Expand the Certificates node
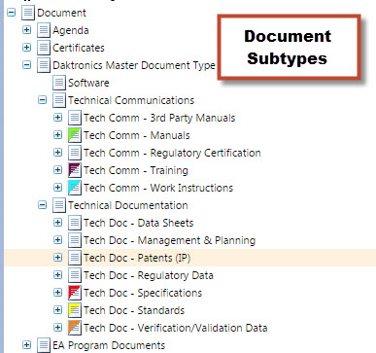The height and width of the screenshot is (353, 376). click(x=27, y=48)
